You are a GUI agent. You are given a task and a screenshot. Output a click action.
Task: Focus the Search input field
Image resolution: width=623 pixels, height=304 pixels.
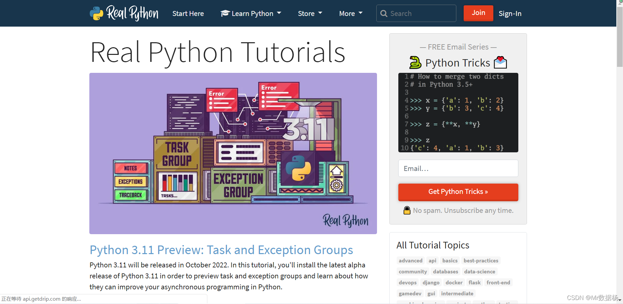pos(416,13)
